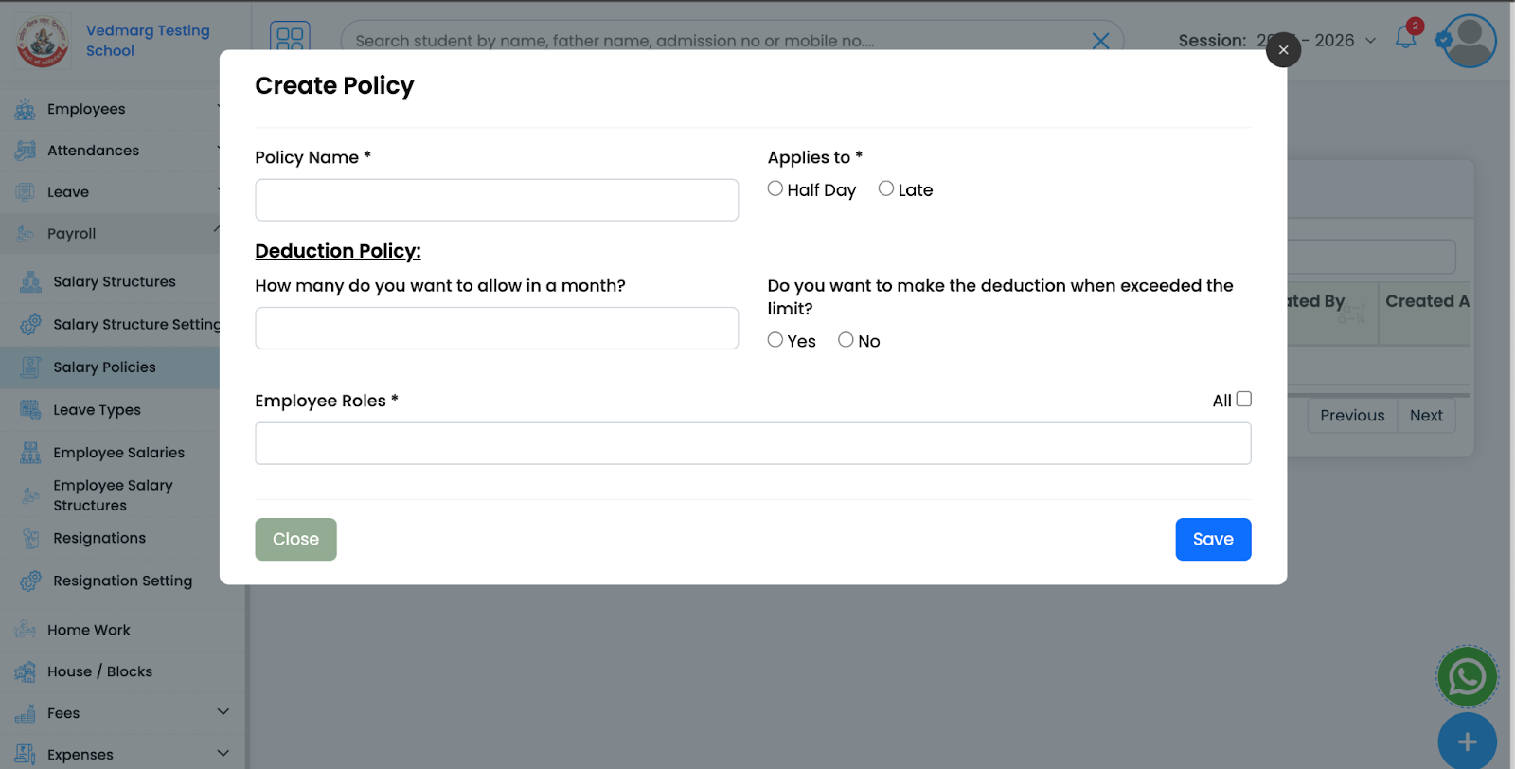The height and width of the screenshot is (769, 1515).
Task: Click the Employees sidebar icon
Action: (x=25, y=110)
